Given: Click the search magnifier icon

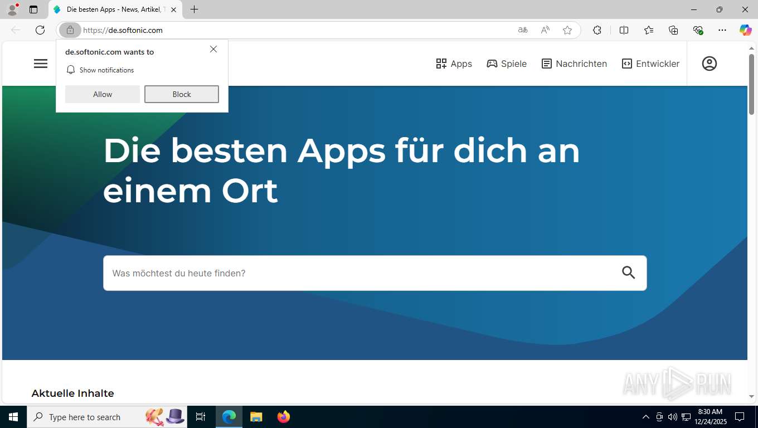Looking at the screenshot, I should (629, 273).
